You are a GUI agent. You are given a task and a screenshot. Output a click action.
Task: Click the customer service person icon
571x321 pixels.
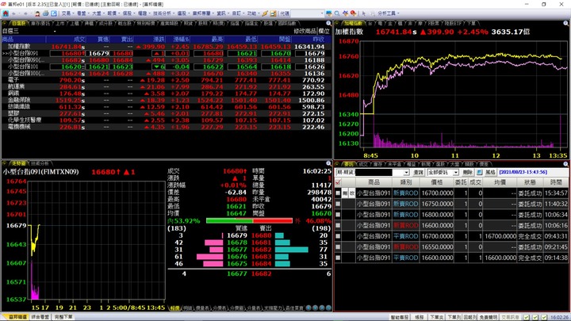click(37, 13)
